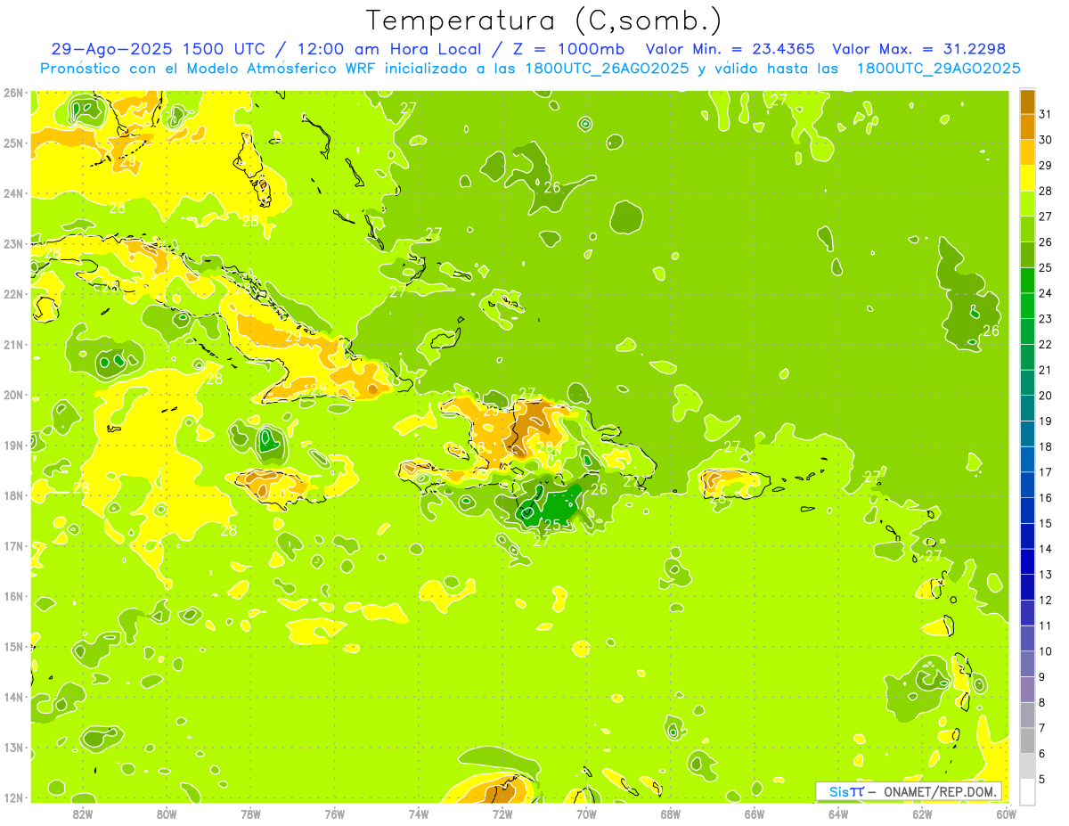Click the 21N latitude axis label
The width and height of the screenshot is (1069, 826).
(x=12, y=344)
